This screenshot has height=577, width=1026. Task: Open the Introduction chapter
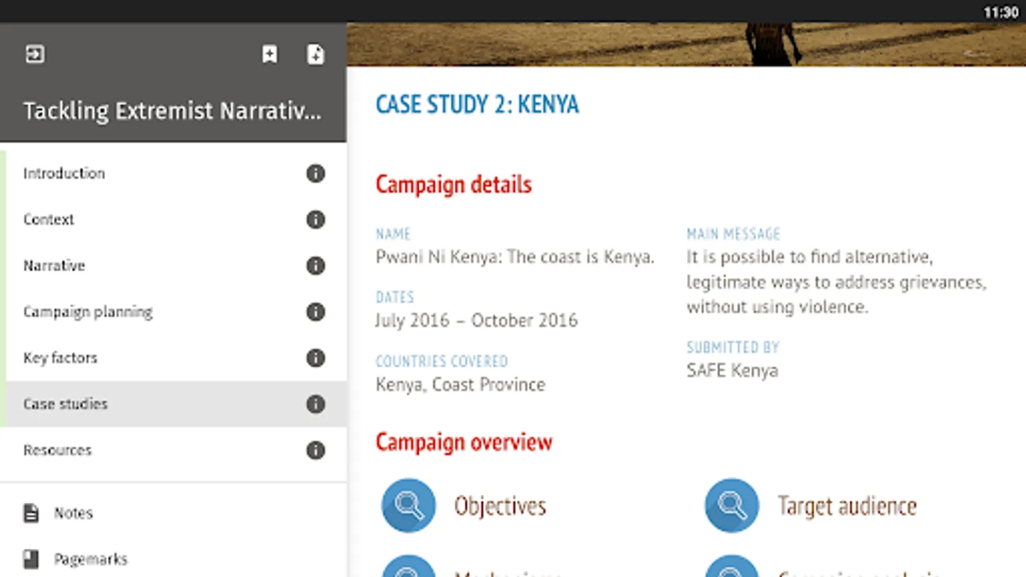(x=64, y=174)
